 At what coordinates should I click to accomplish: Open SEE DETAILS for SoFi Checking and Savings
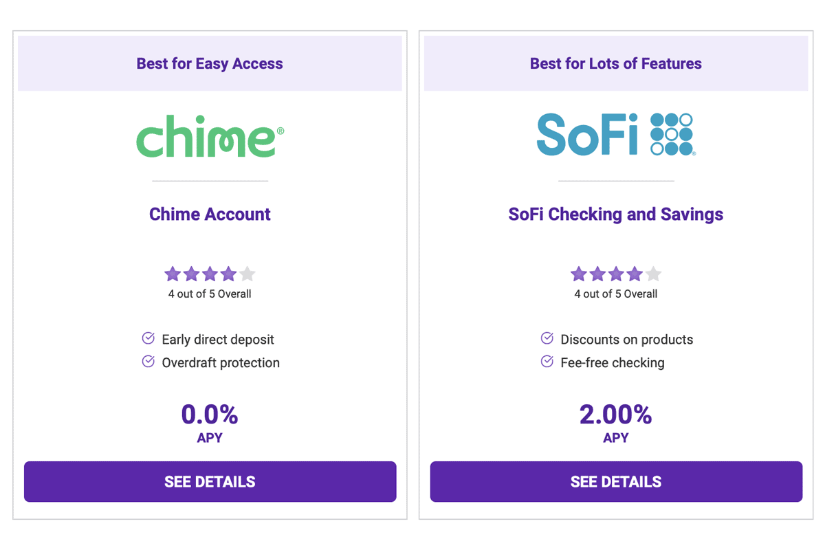pos(616,481)
